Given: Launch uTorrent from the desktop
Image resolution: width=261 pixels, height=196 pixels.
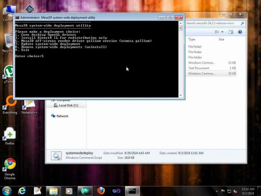Looking at the screenshot, I should (x=8, y=74).
